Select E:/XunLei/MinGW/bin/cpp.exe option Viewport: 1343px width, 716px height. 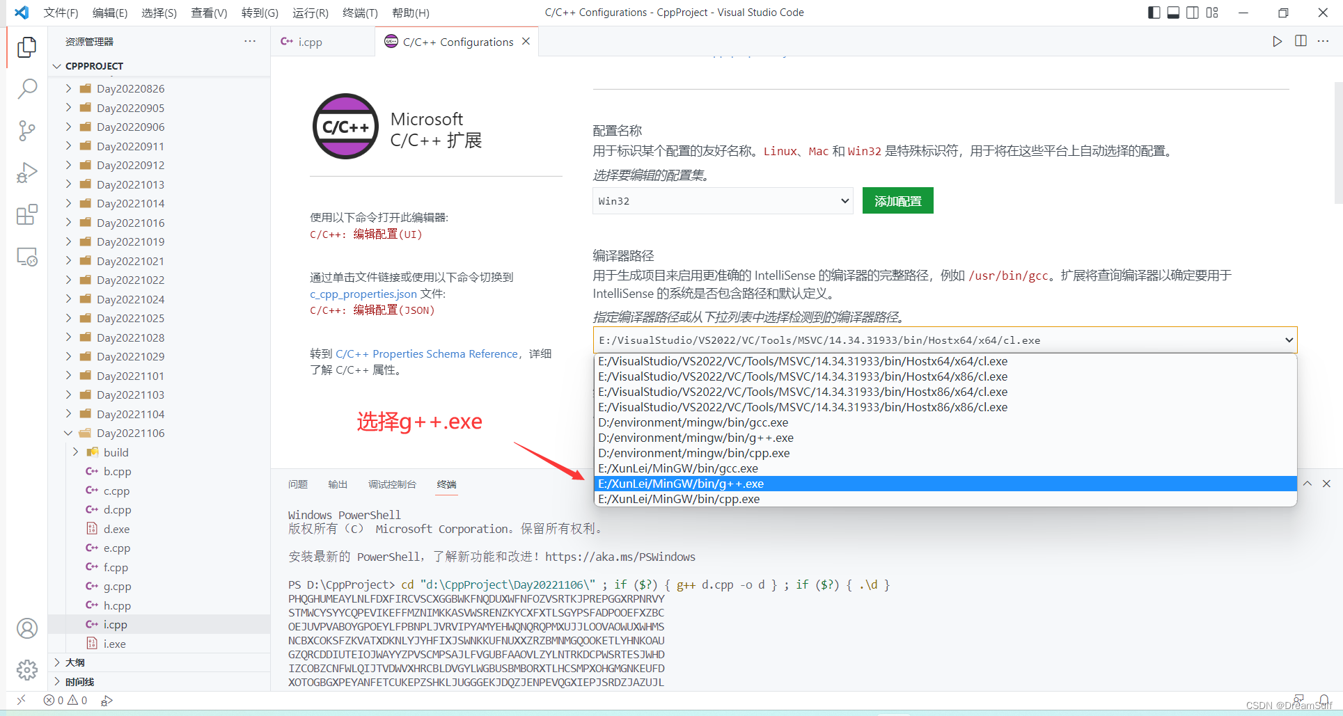pyautogui.click(x=945, y=499)
